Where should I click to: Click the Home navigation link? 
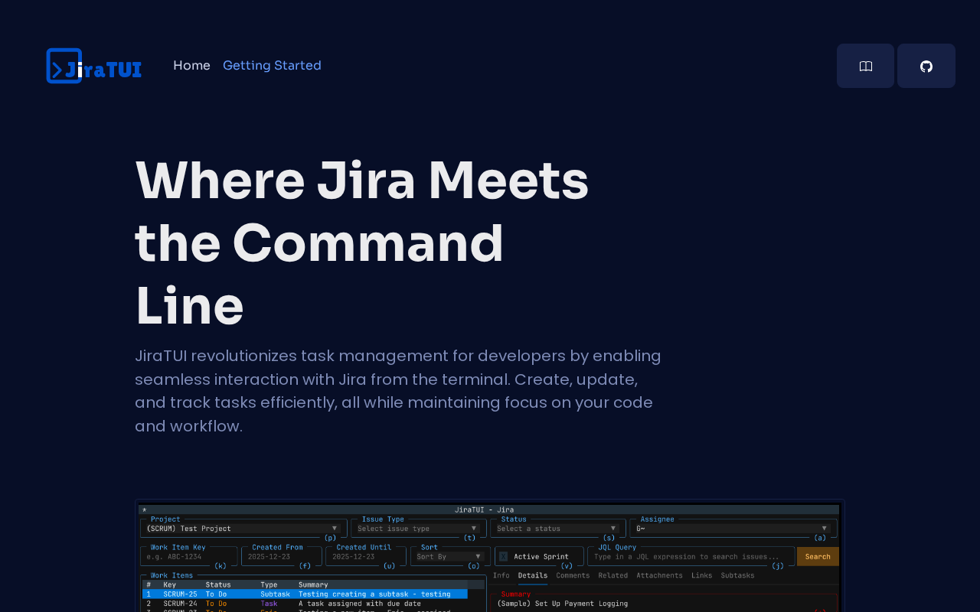(191, 64)
